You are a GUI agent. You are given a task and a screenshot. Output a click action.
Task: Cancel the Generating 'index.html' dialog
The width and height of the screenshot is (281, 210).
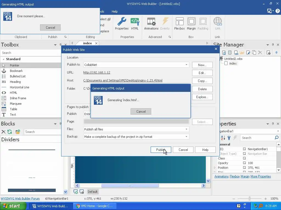click(x=141, y=112)
